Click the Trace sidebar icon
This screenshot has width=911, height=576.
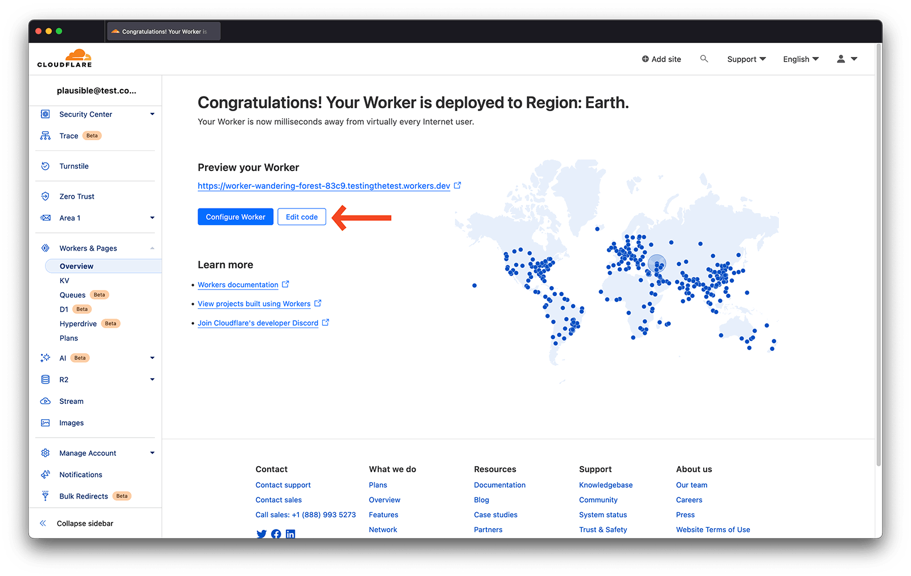(x=46, y=136)
